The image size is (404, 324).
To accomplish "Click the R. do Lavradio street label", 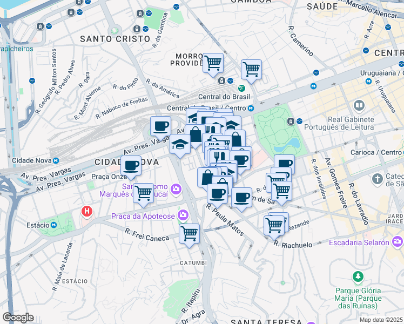I will (359, 204).
